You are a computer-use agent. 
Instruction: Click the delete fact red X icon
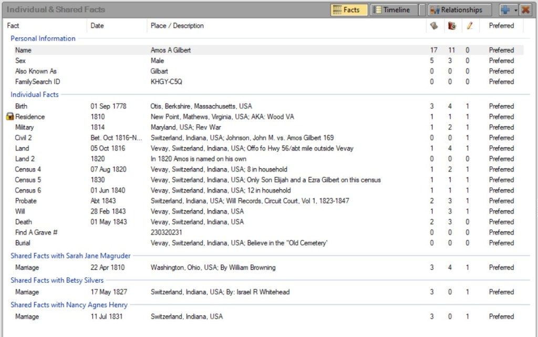(525, 10)
